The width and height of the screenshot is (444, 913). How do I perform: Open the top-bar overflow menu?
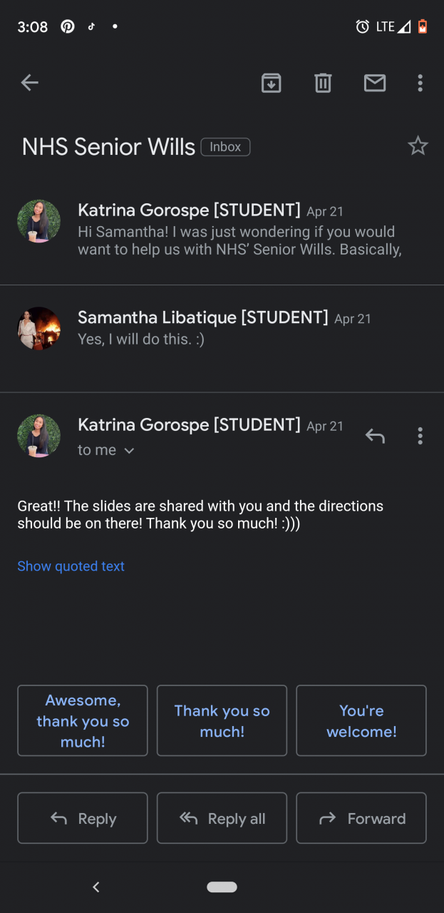[x=420, y=83]
